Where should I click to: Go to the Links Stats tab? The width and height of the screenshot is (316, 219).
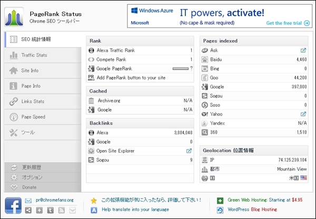(x=43, y=102)
